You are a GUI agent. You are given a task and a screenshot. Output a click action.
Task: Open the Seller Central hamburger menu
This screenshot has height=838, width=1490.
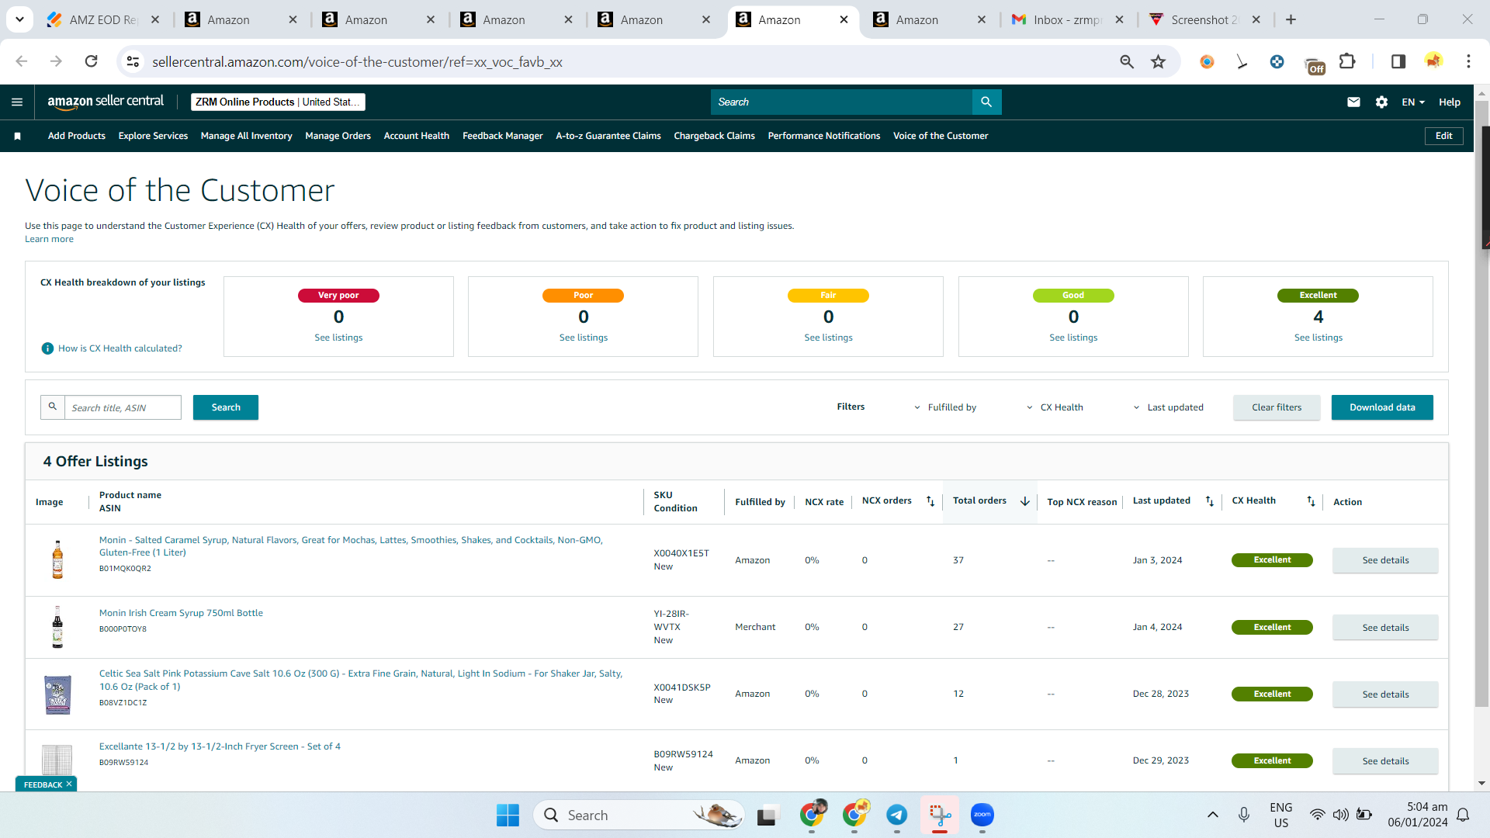click(17, 102)
